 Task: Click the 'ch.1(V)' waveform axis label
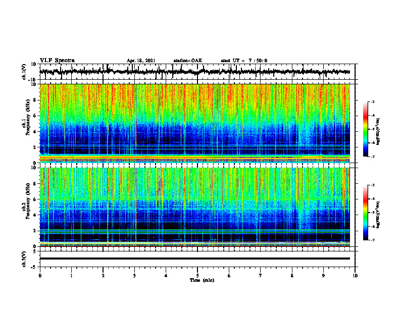point(24,72)
